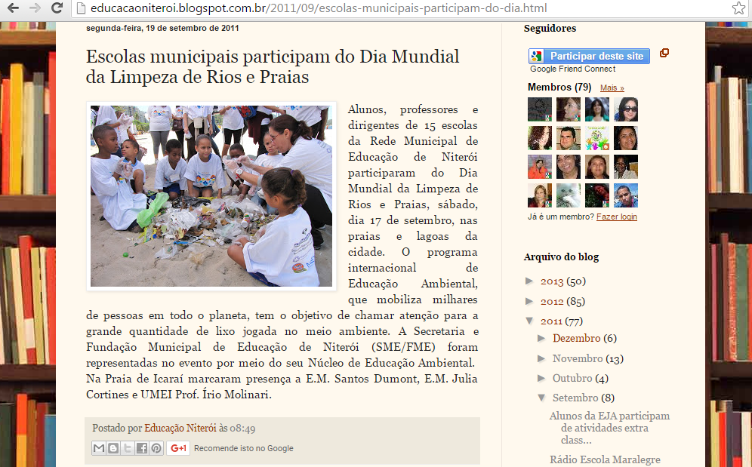Open the 2013 archive link
This screenshot has height=467, width=752.
point(551,281)
